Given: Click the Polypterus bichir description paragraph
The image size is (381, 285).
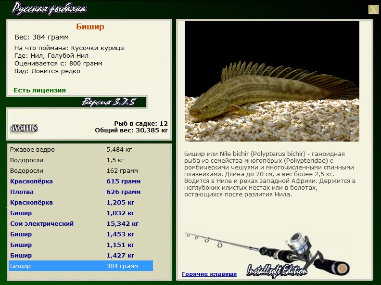Looking at the screenshot, I should click(270, 174).
